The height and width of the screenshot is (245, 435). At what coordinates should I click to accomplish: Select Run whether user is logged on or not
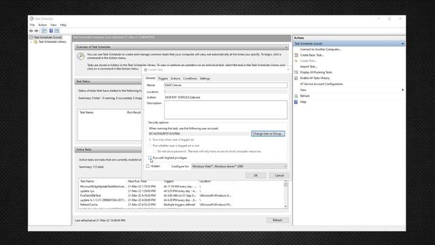point(150,146)
